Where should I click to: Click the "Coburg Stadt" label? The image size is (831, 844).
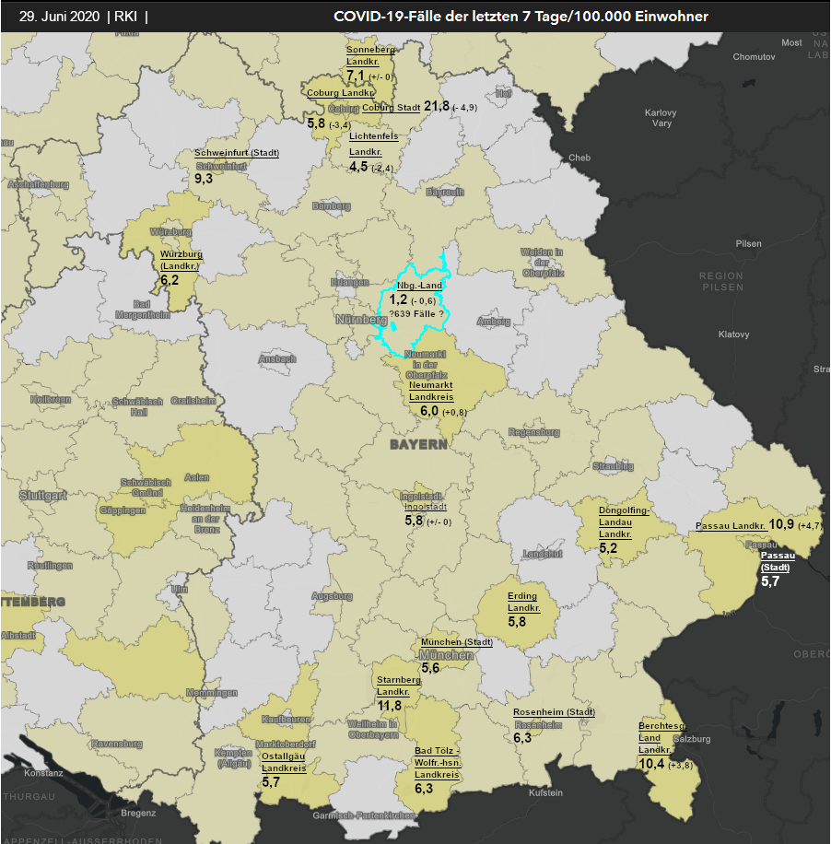(x=391, y=108)
